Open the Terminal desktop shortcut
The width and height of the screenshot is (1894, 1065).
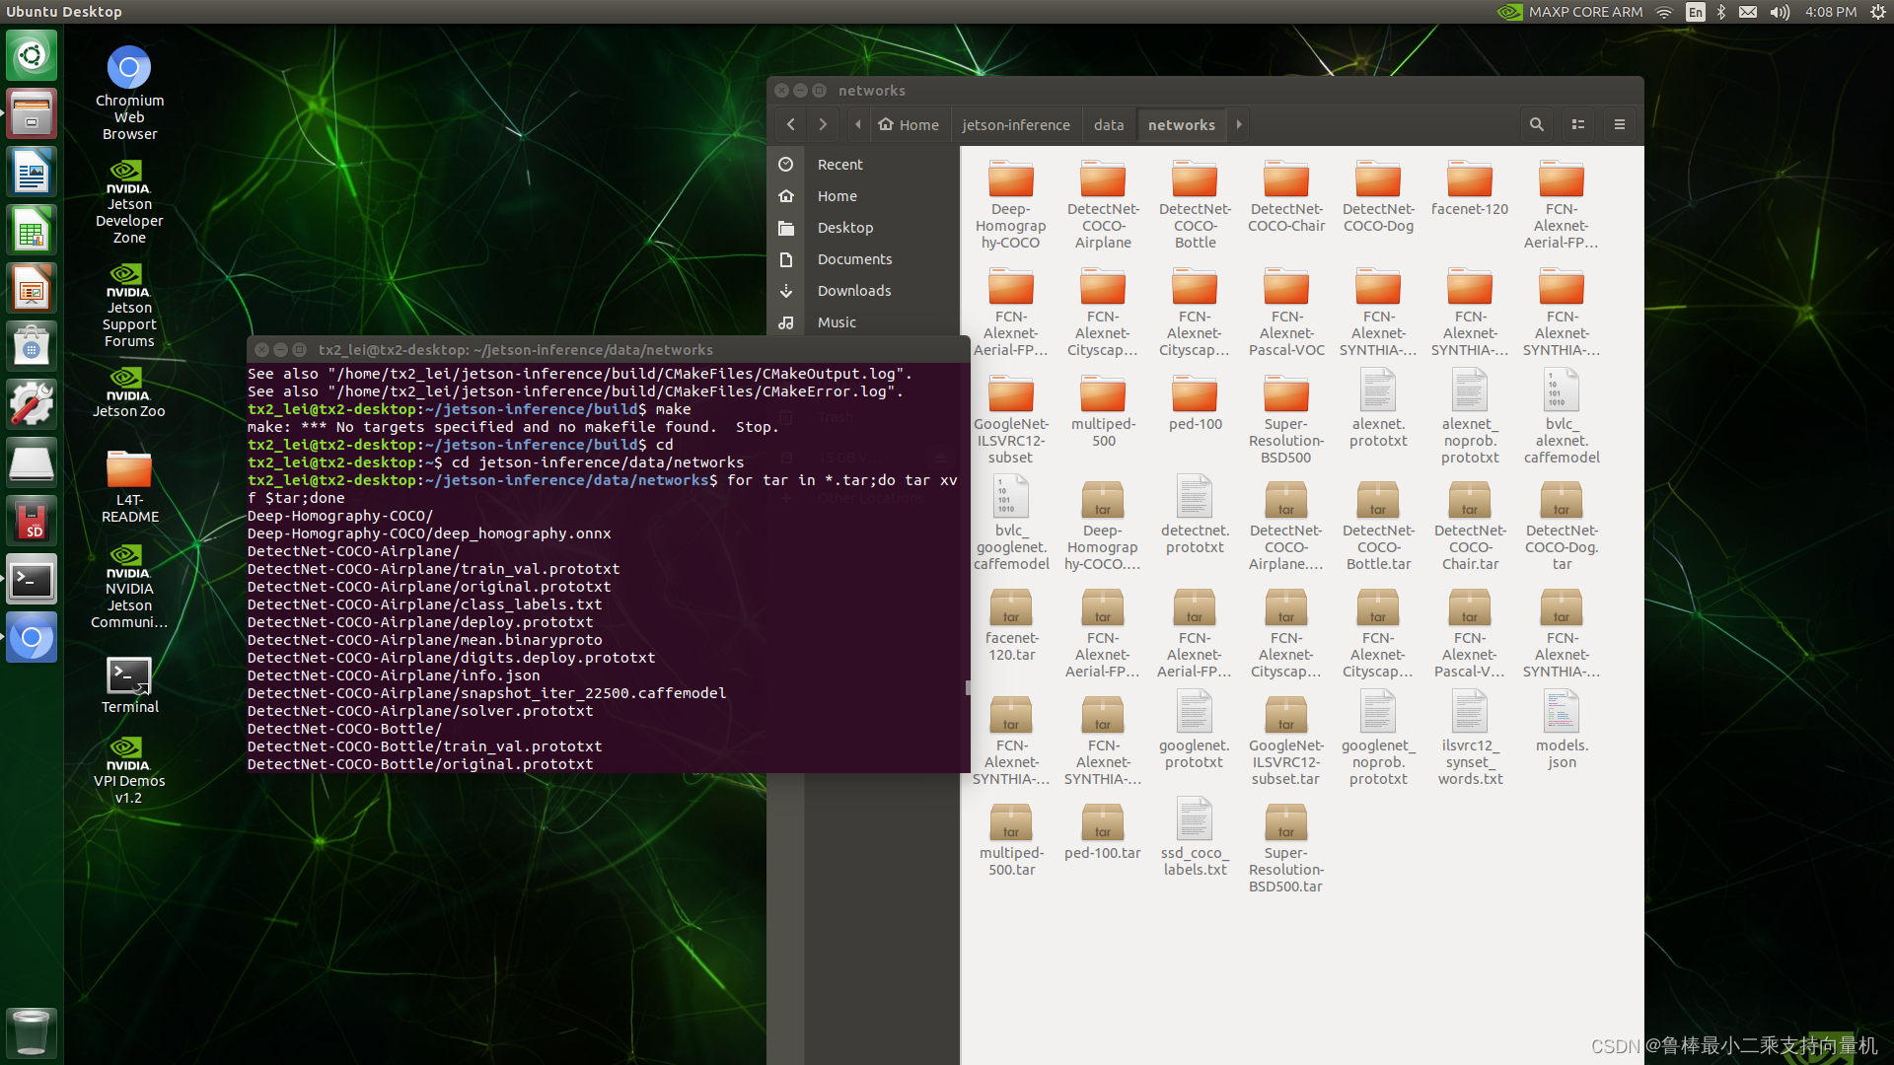129,685
